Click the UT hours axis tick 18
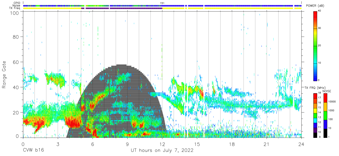The height and width of the screenshot is (156, 339). [x=232, y=144]
